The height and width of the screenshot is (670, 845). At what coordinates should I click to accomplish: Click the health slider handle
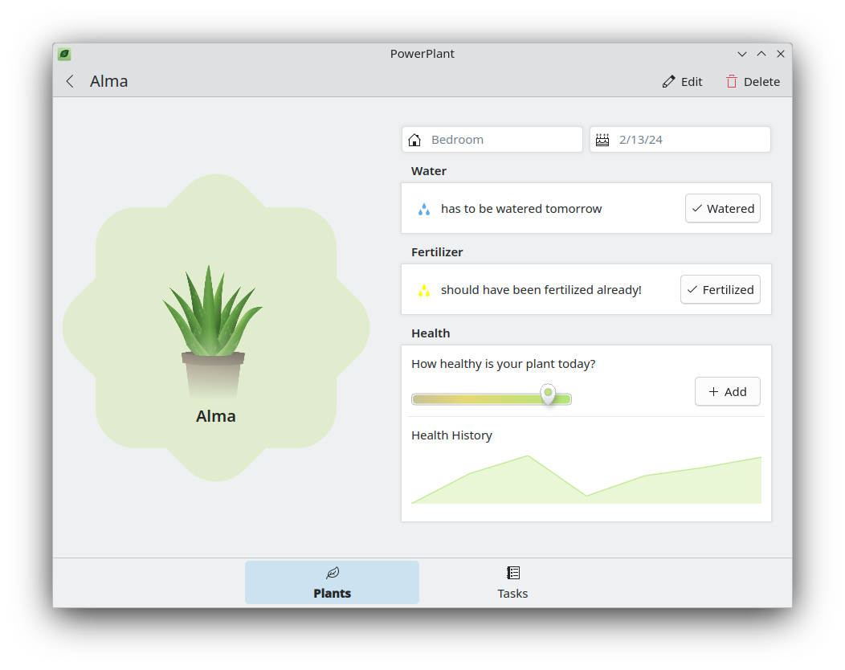pos(548,394)
